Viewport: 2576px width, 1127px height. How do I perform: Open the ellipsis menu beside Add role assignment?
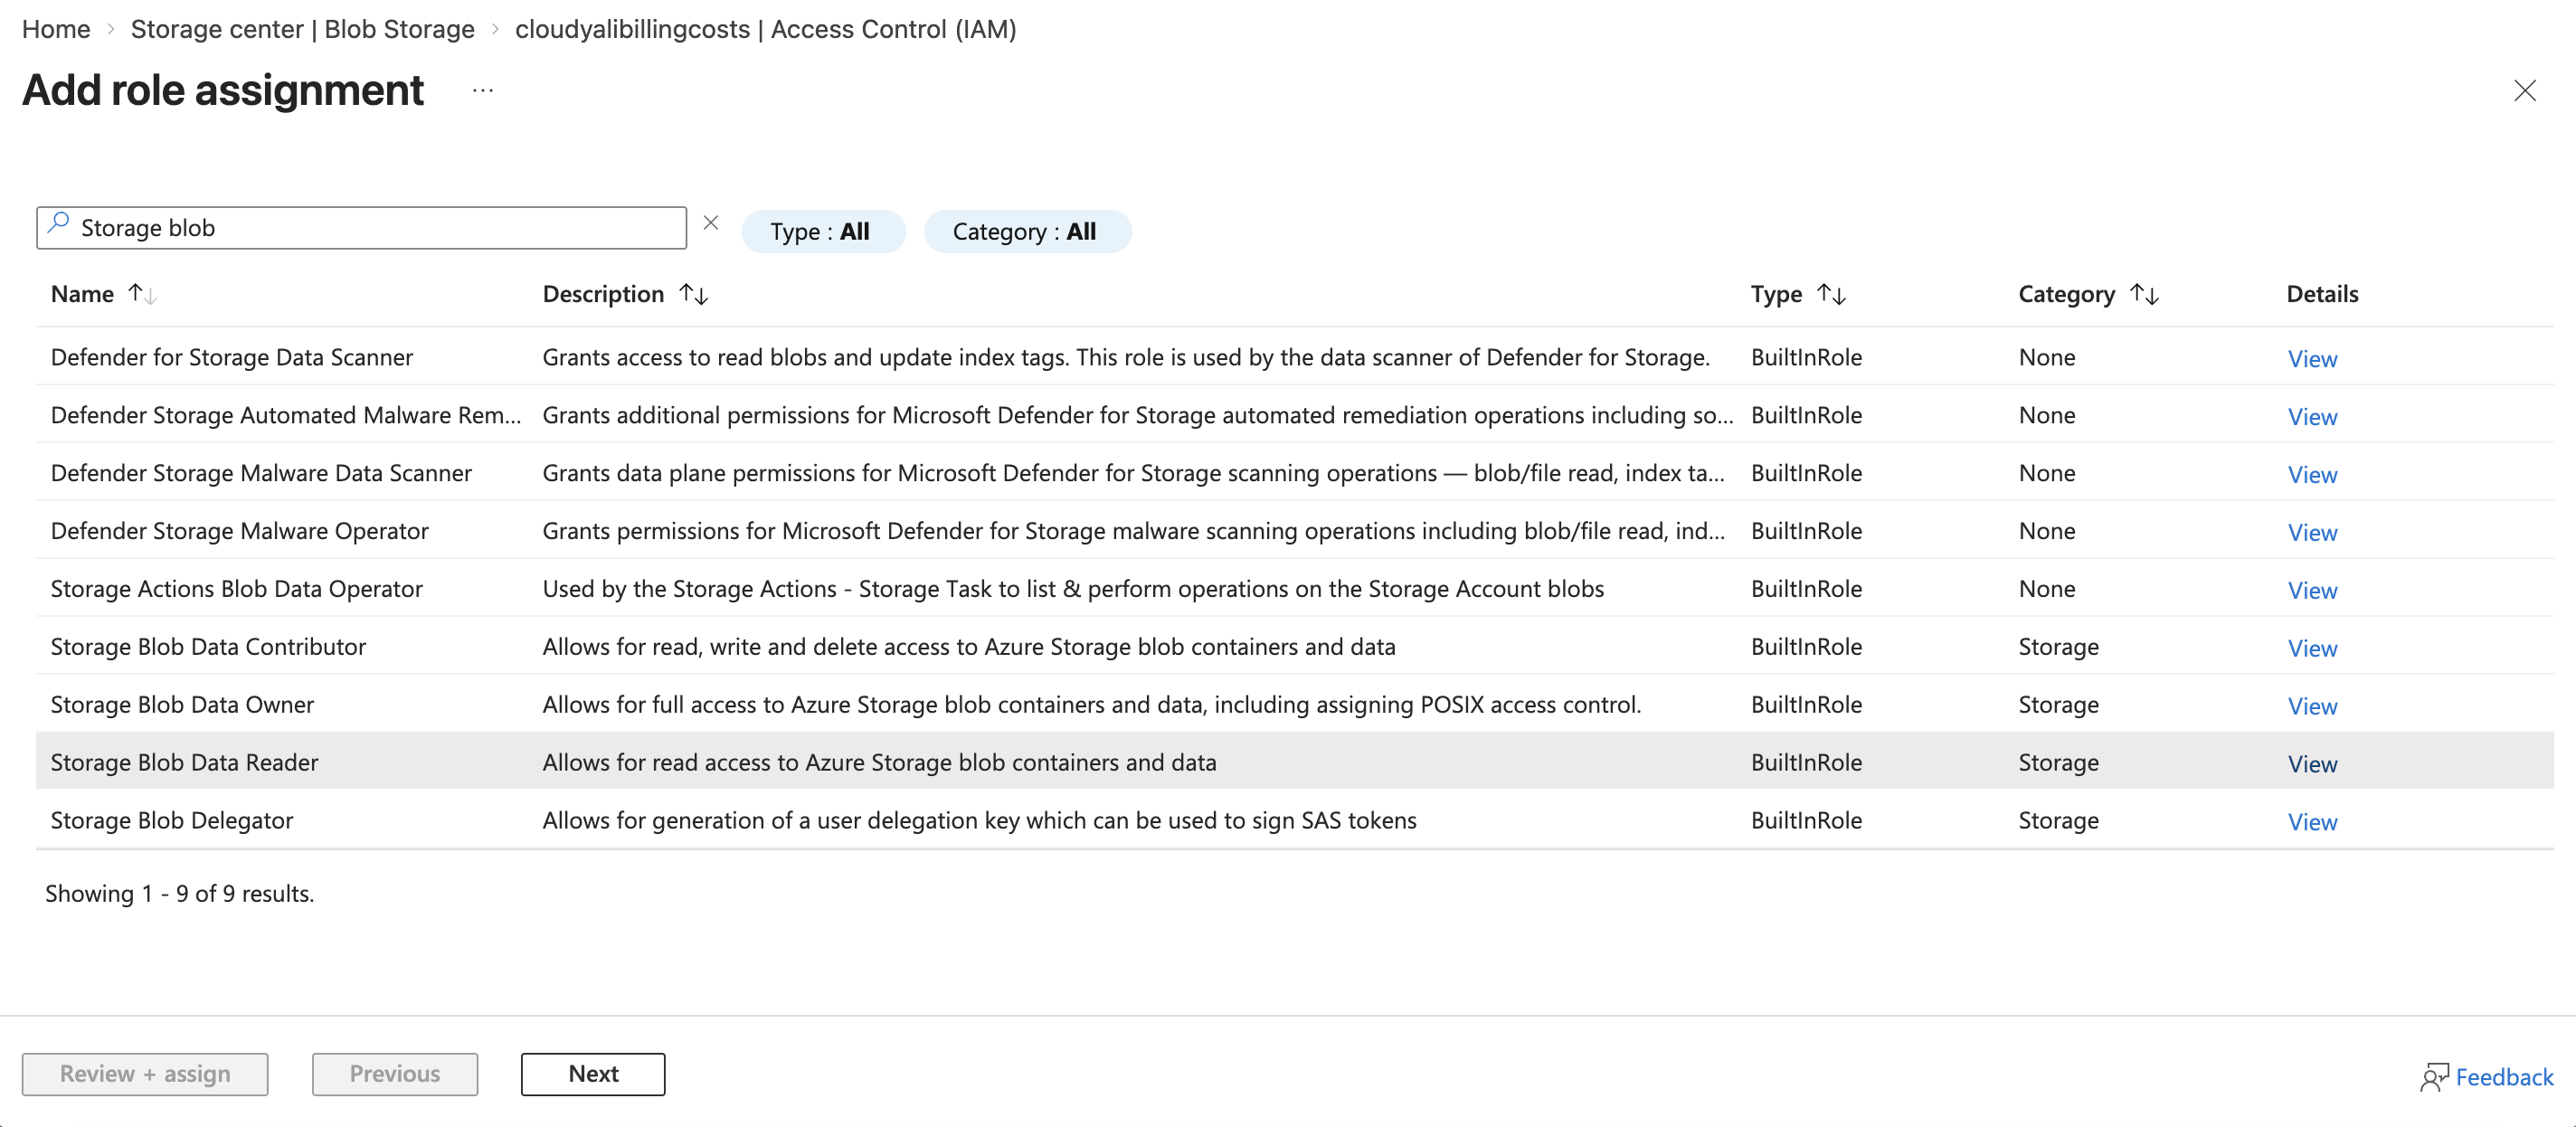(x=482, y=91)
